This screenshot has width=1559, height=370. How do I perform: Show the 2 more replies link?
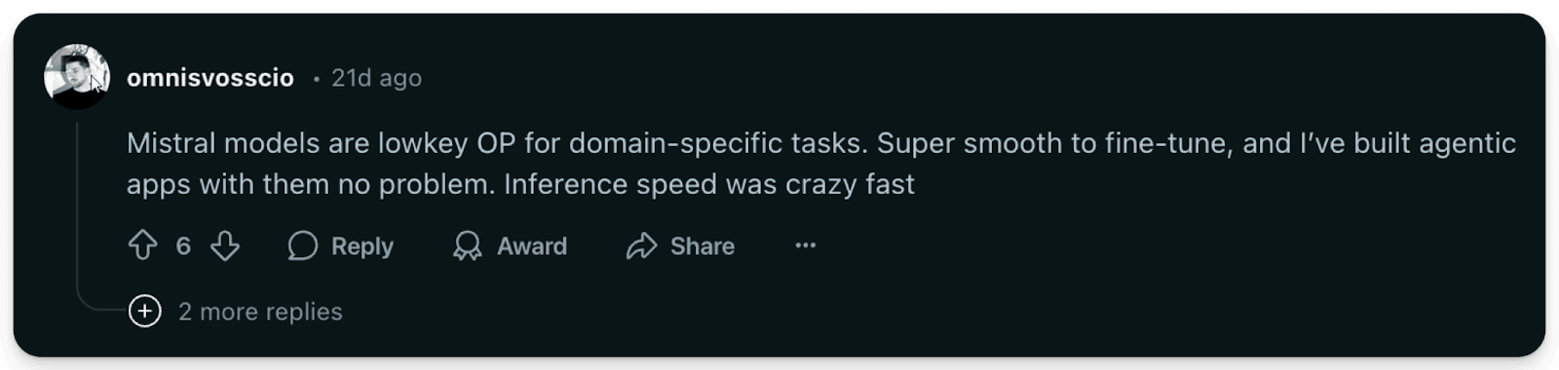coord(260,312)
